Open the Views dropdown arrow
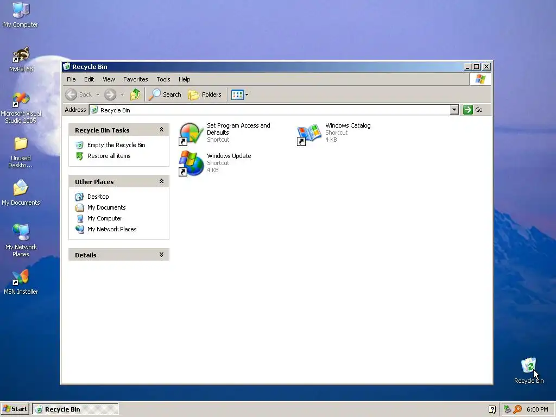The image size is (556, 417). point(247,94)
